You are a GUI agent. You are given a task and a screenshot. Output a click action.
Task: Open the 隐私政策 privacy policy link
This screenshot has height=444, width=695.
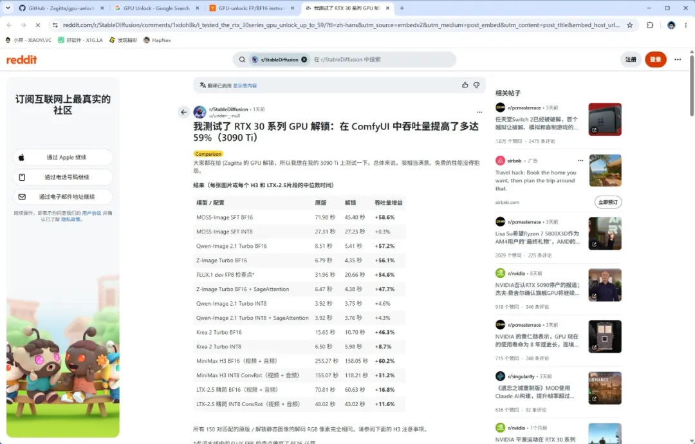coord(71,219)
